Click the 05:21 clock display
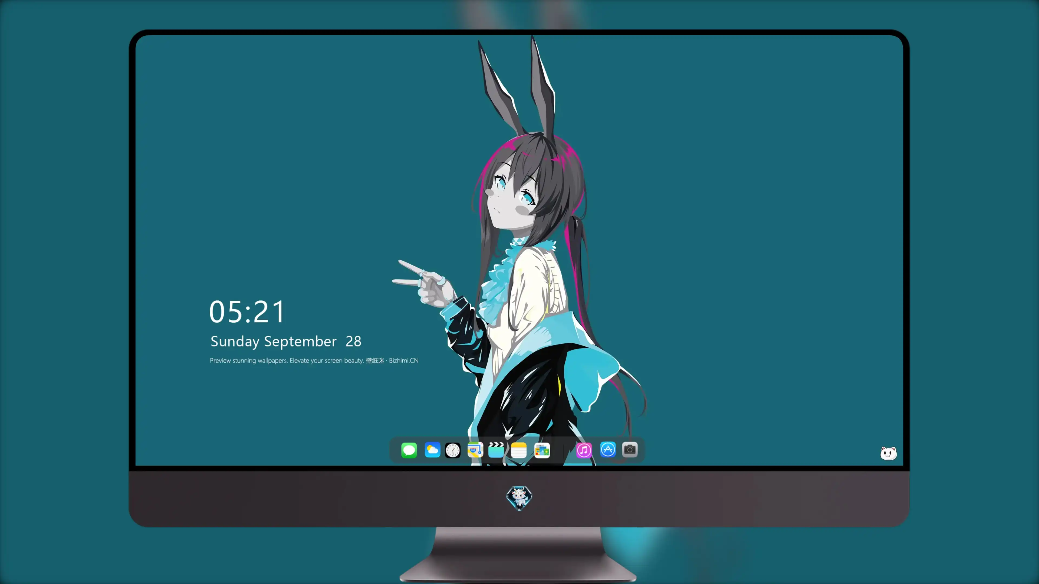 pyautogui.click(x=247, y=312)
